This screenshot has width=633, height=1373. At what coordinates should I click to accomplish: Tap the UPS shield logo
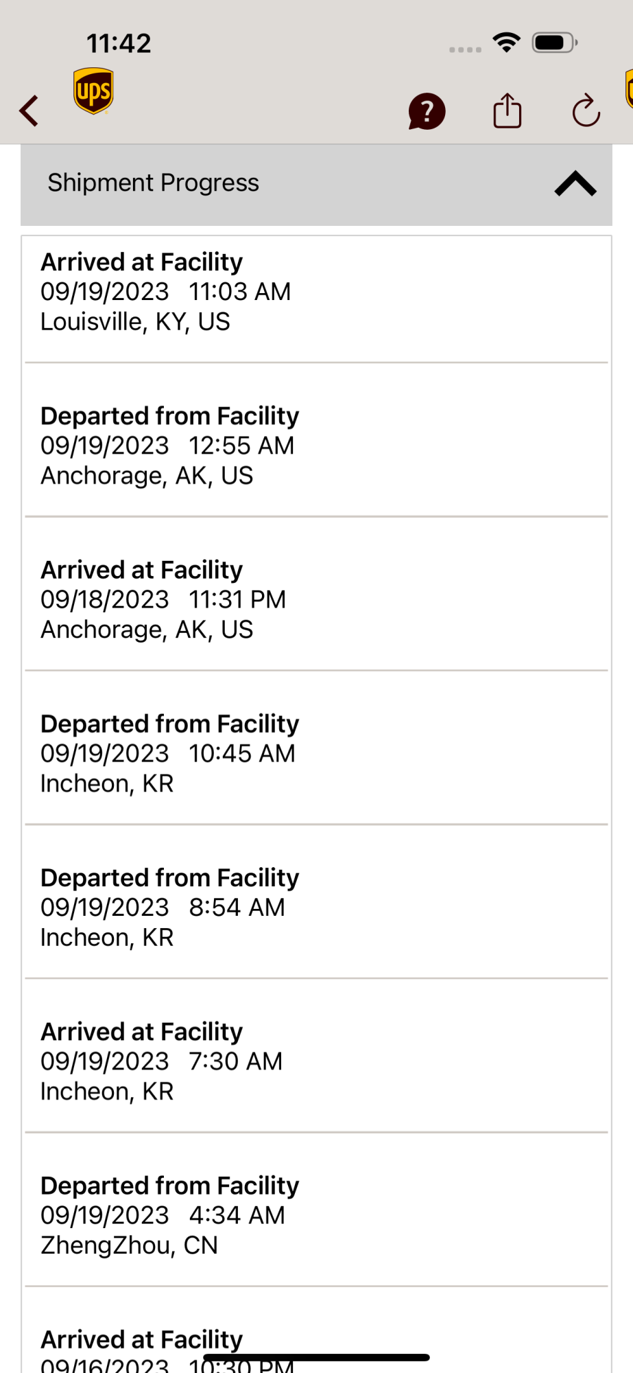(93, 91)
